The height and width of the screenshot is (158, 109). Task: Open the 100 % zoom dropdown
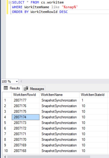point(17,81)
